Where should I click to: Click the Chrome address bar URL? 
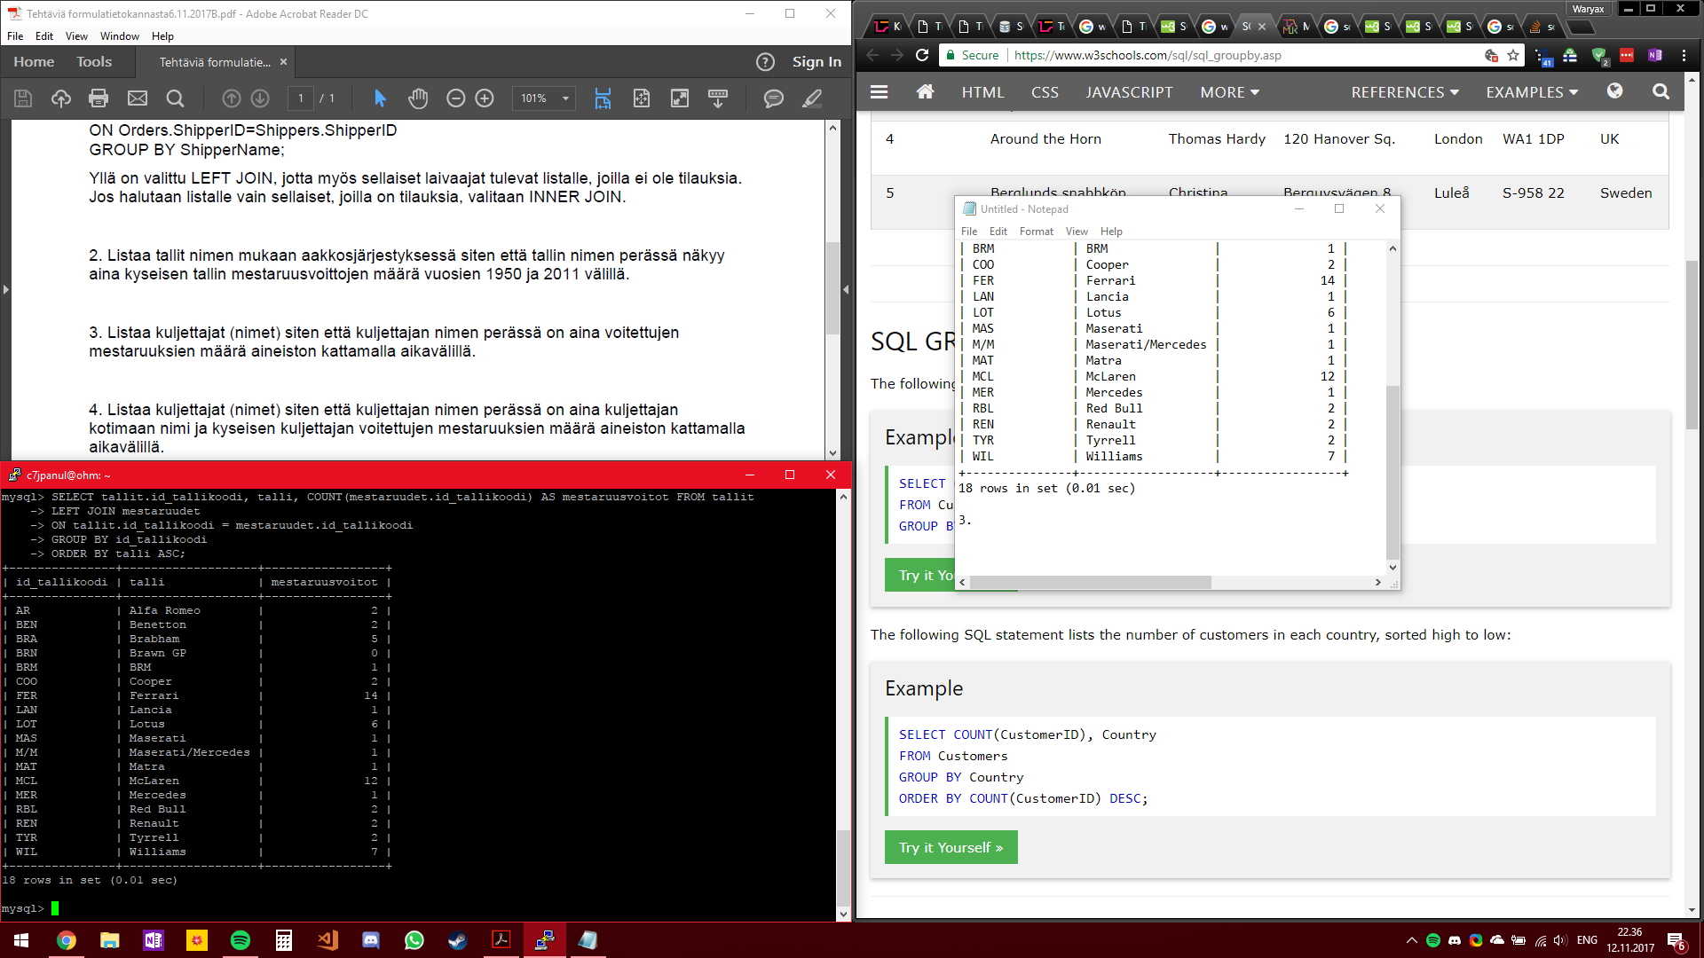(x=1148, y=55)
